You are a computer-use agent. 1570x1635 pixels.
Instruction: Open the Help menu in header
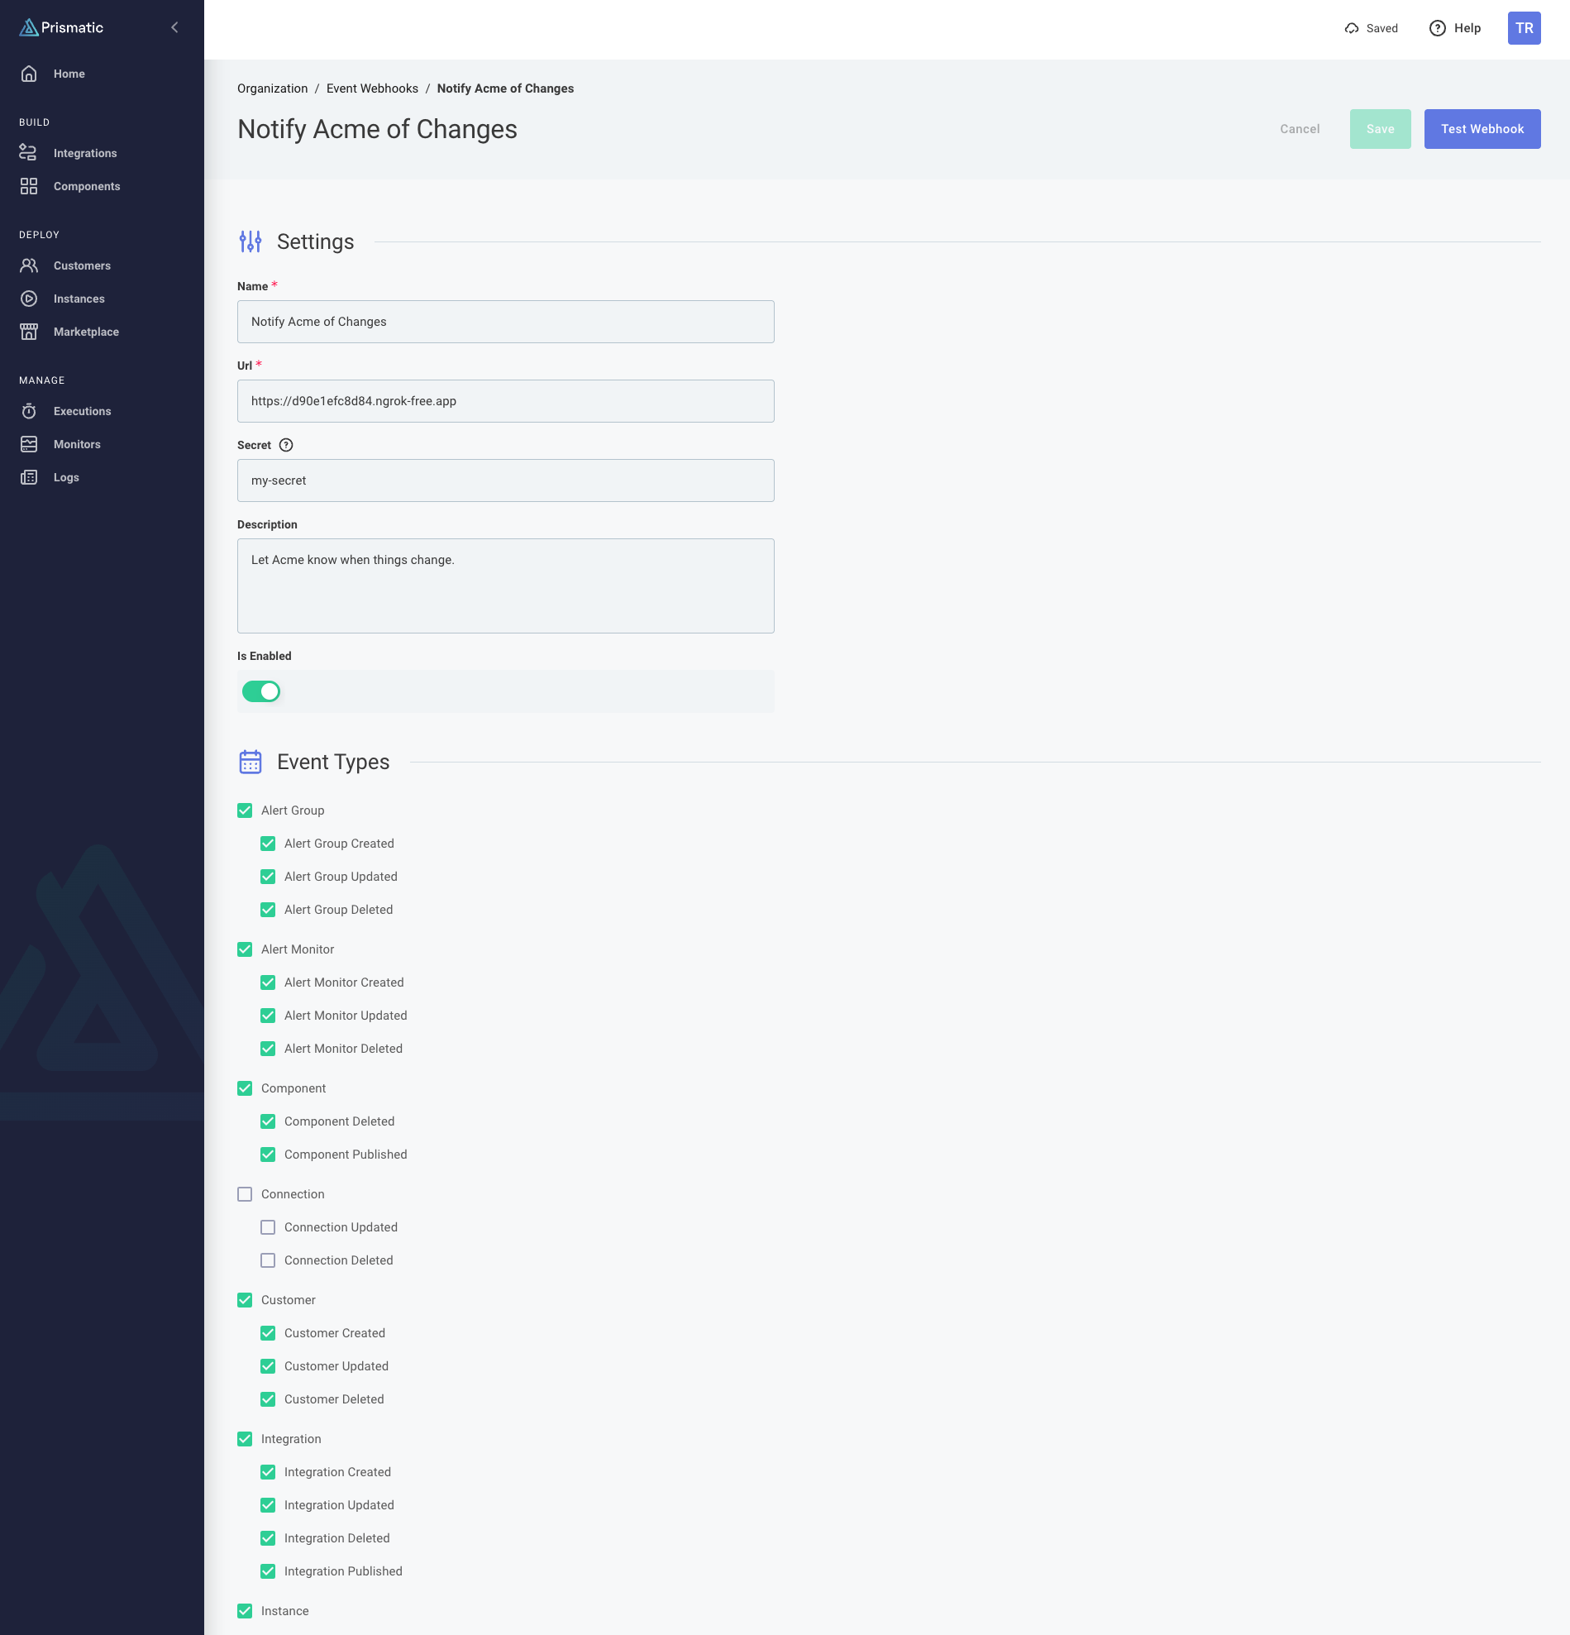(1455, 28)
